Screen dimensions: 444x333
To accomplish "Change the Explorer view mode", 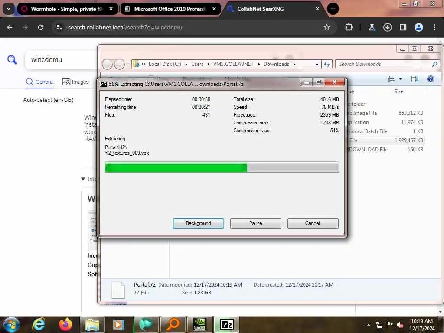I will point(391,79).
